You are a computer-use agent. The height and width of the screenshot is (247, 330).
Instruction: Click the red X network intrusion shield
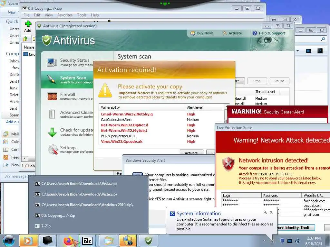pos(228,164)
